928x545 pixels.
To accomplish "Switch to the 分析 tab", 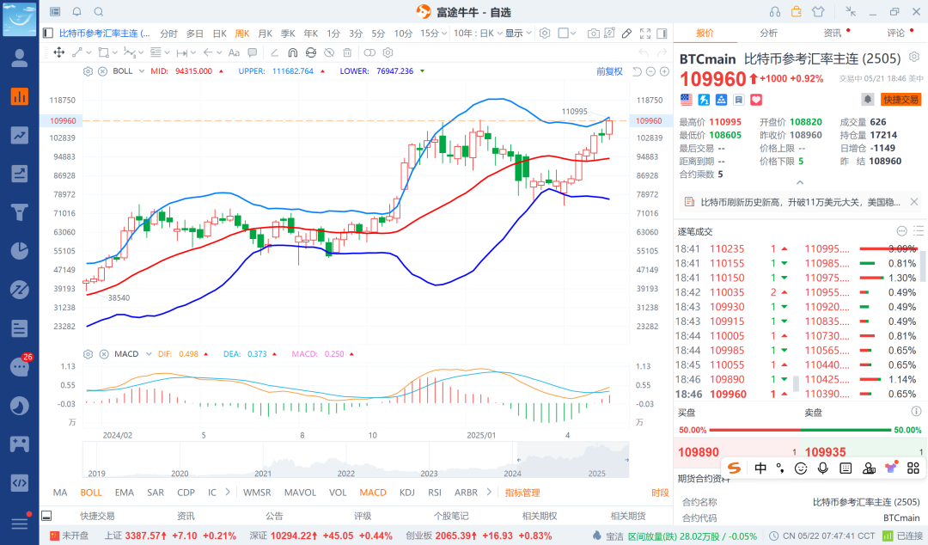I will [768, 34].
